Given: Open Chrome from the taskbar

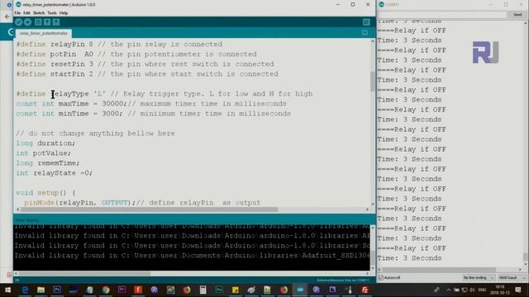Looking at the screenshot, I should 106,290.
